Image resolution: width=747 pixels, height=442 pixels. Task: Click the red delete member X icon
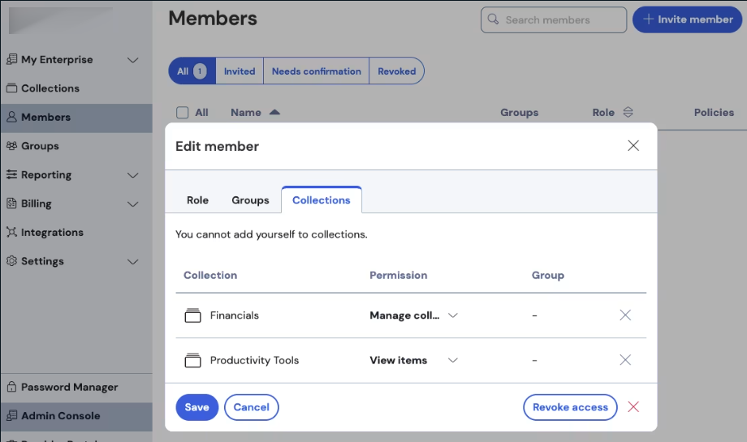click(633, 407)
